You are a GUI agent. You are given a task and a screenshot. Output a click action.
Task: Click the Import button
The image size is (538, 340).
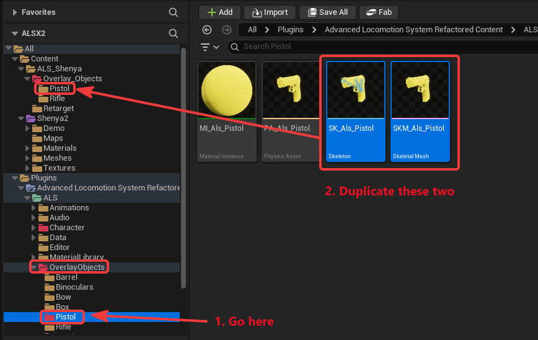tap(270, 12)
